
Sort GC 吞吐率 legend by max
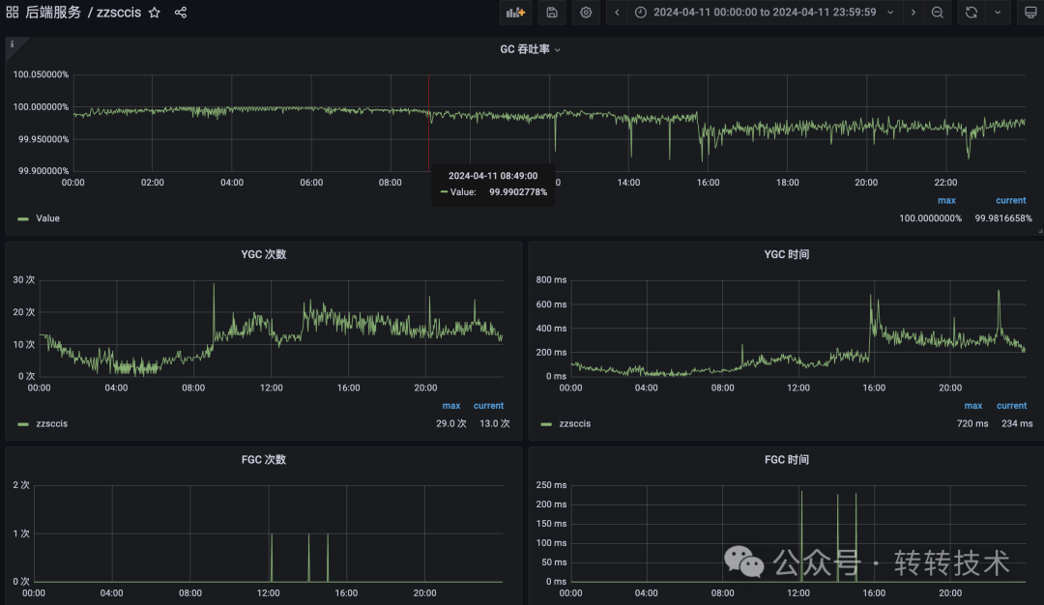click(946, 201)
